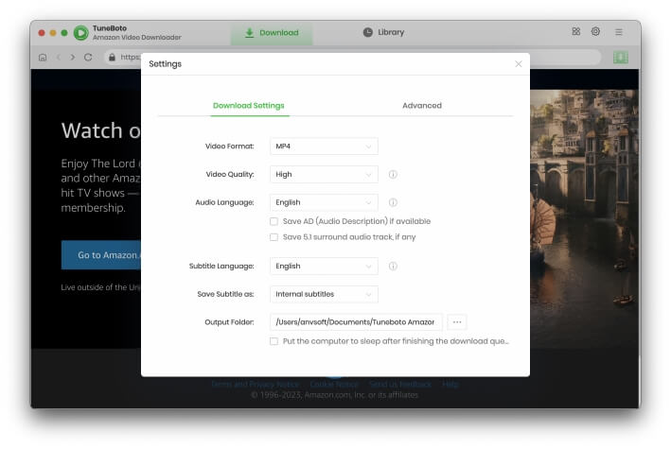Screen dimensions: 671x449
Task: Enable put computer to sleep checkbox
Action: coord(274,341)
